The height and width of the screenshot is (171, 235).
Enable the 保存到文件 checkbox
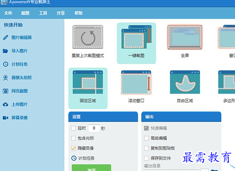(146, 158)
